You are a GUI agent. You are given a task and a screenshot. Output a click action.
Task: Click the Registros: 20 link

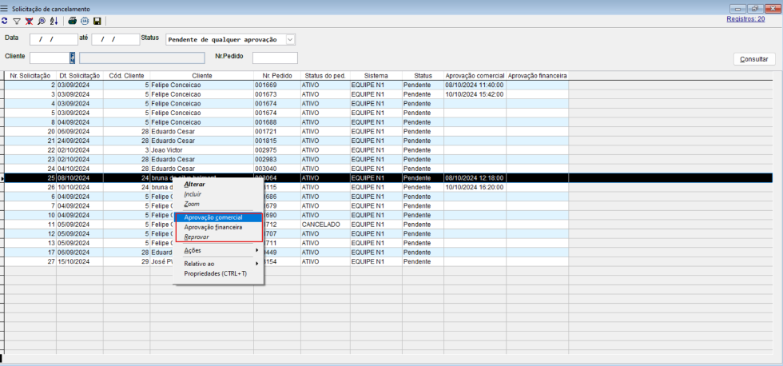click(x=745, y=18)
